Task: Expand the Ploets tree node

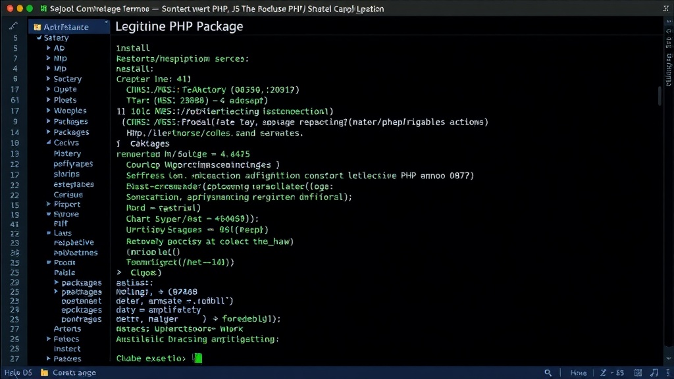Action: pyautogui.click(x=49, y=100)
